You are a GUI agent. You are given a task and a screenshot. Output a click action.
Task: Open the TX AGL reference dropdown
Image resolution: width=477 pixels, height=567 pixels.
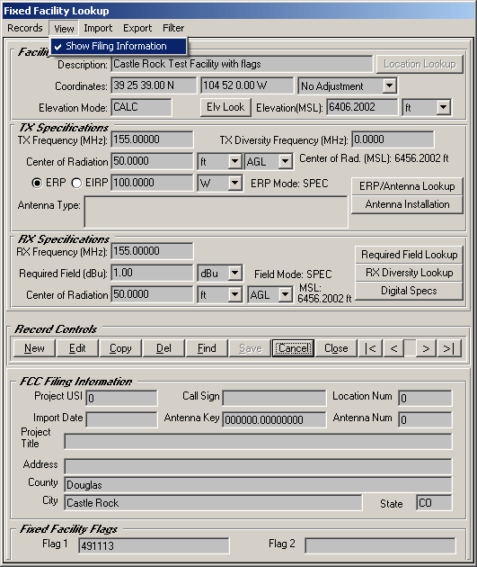[x=285, y=161]
